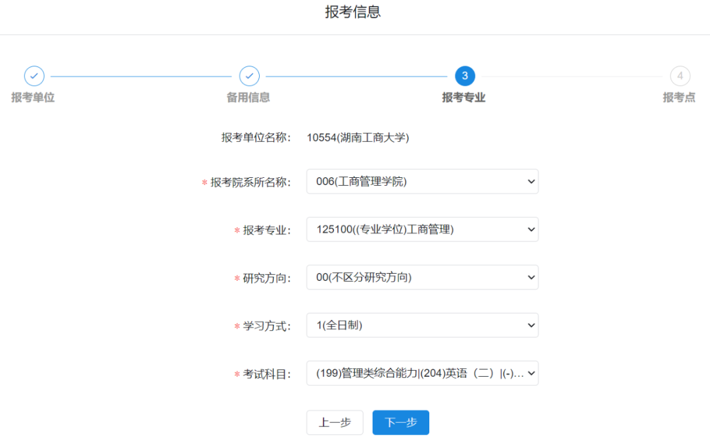Go to the 报考单位 step label

point(33,98)
